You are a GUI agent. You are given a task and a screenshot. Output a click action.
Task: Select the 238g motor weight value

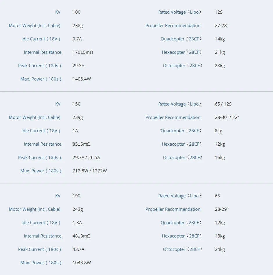click(x=78, y=26)
